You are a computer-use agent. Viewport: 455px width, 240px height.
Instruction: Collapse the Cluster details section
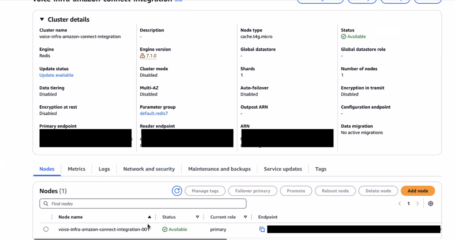[42, 19]
